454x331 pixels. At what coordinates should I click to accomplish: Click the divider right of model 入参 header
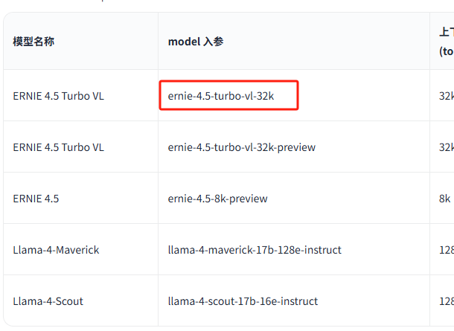click(430, 41)
